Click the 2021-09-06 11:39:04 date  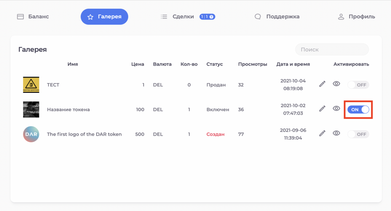coord(293,134)
